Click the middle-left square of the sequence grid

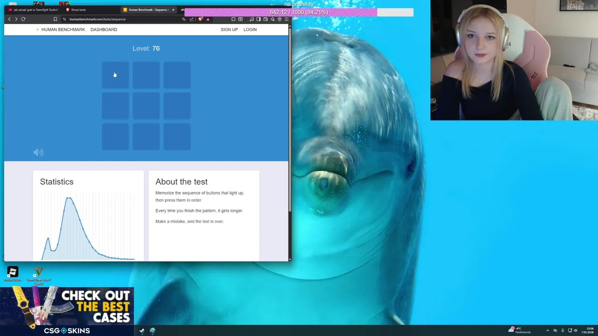tap(115, 106)
